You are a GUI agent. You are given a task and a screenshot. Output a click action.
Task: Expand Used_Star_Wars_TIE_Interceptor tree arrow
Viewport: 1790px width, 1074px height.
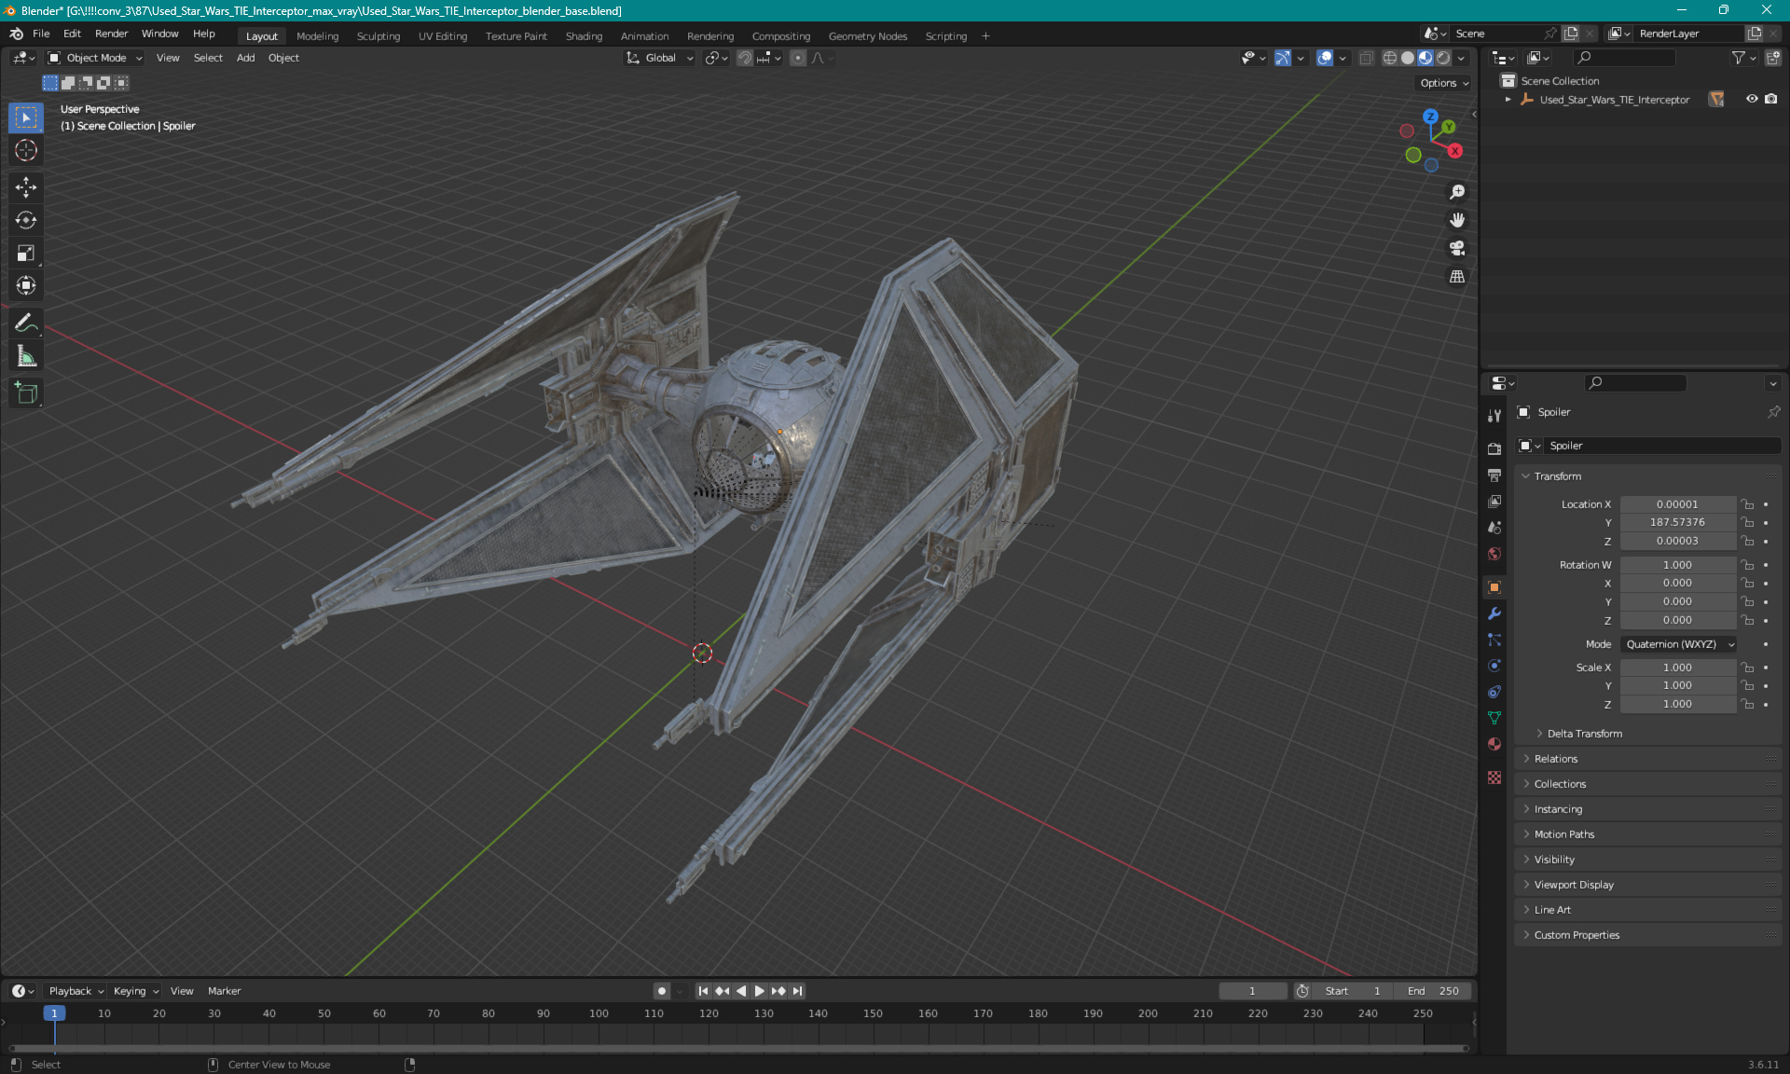[1508, 100]
